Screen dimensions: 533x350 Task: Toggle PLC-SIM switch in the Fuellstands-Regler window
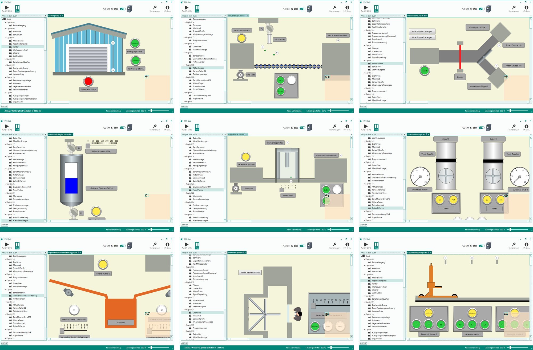pyautogui.click(x=123, y=128)
